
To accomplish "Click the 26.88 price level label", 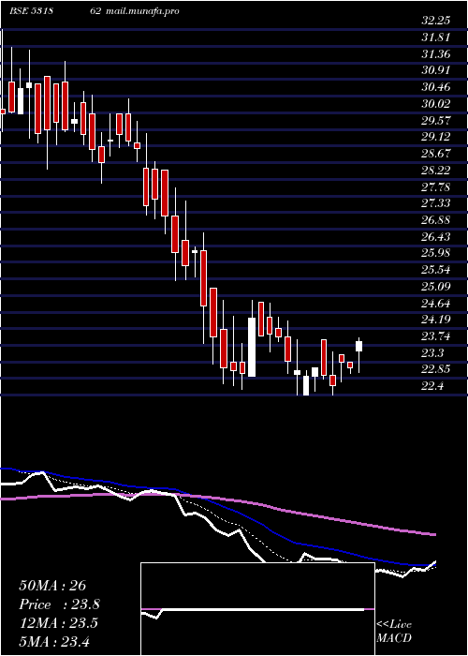I will click(x=436, y=220).
